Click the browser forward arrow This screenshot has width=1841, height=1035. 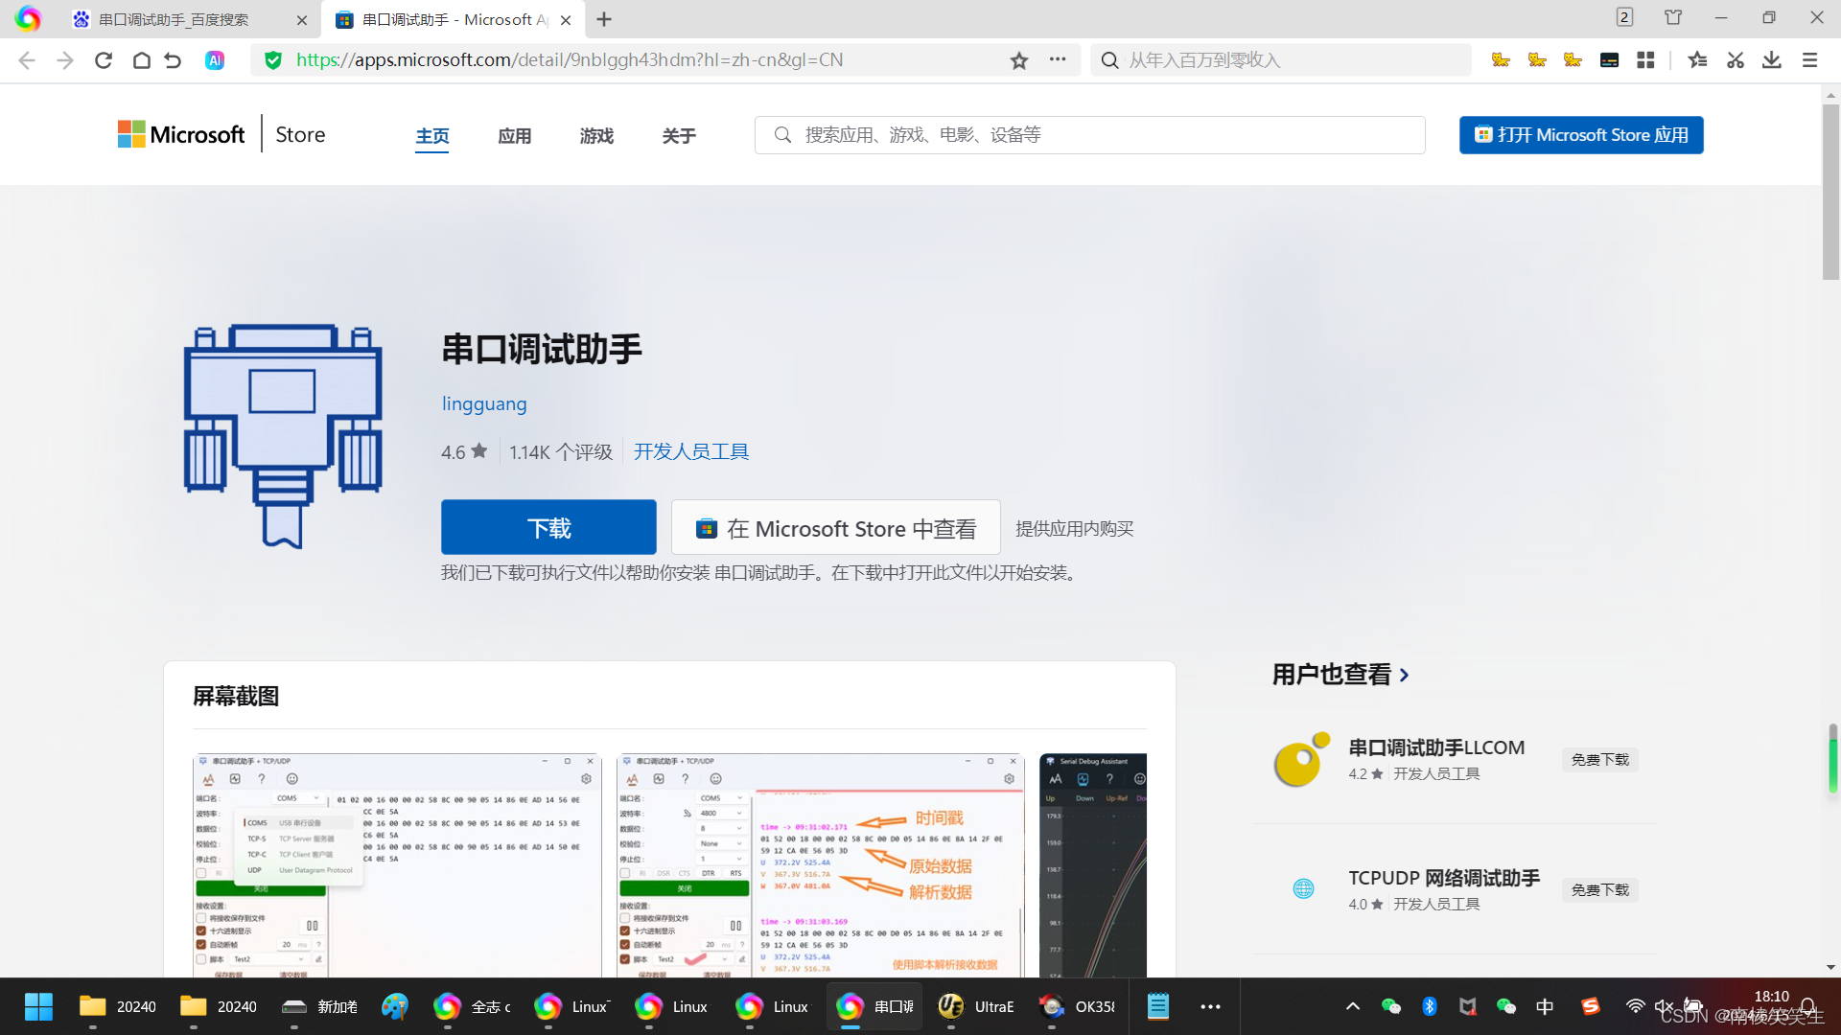click(x=65, y=60)
